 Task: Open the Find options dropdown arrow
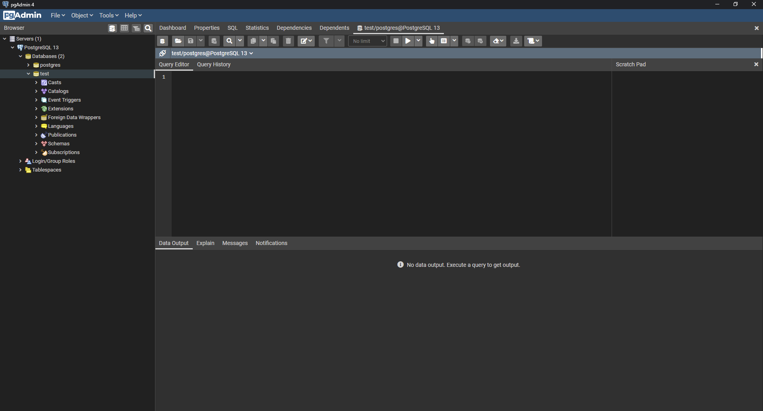(240, 41)
